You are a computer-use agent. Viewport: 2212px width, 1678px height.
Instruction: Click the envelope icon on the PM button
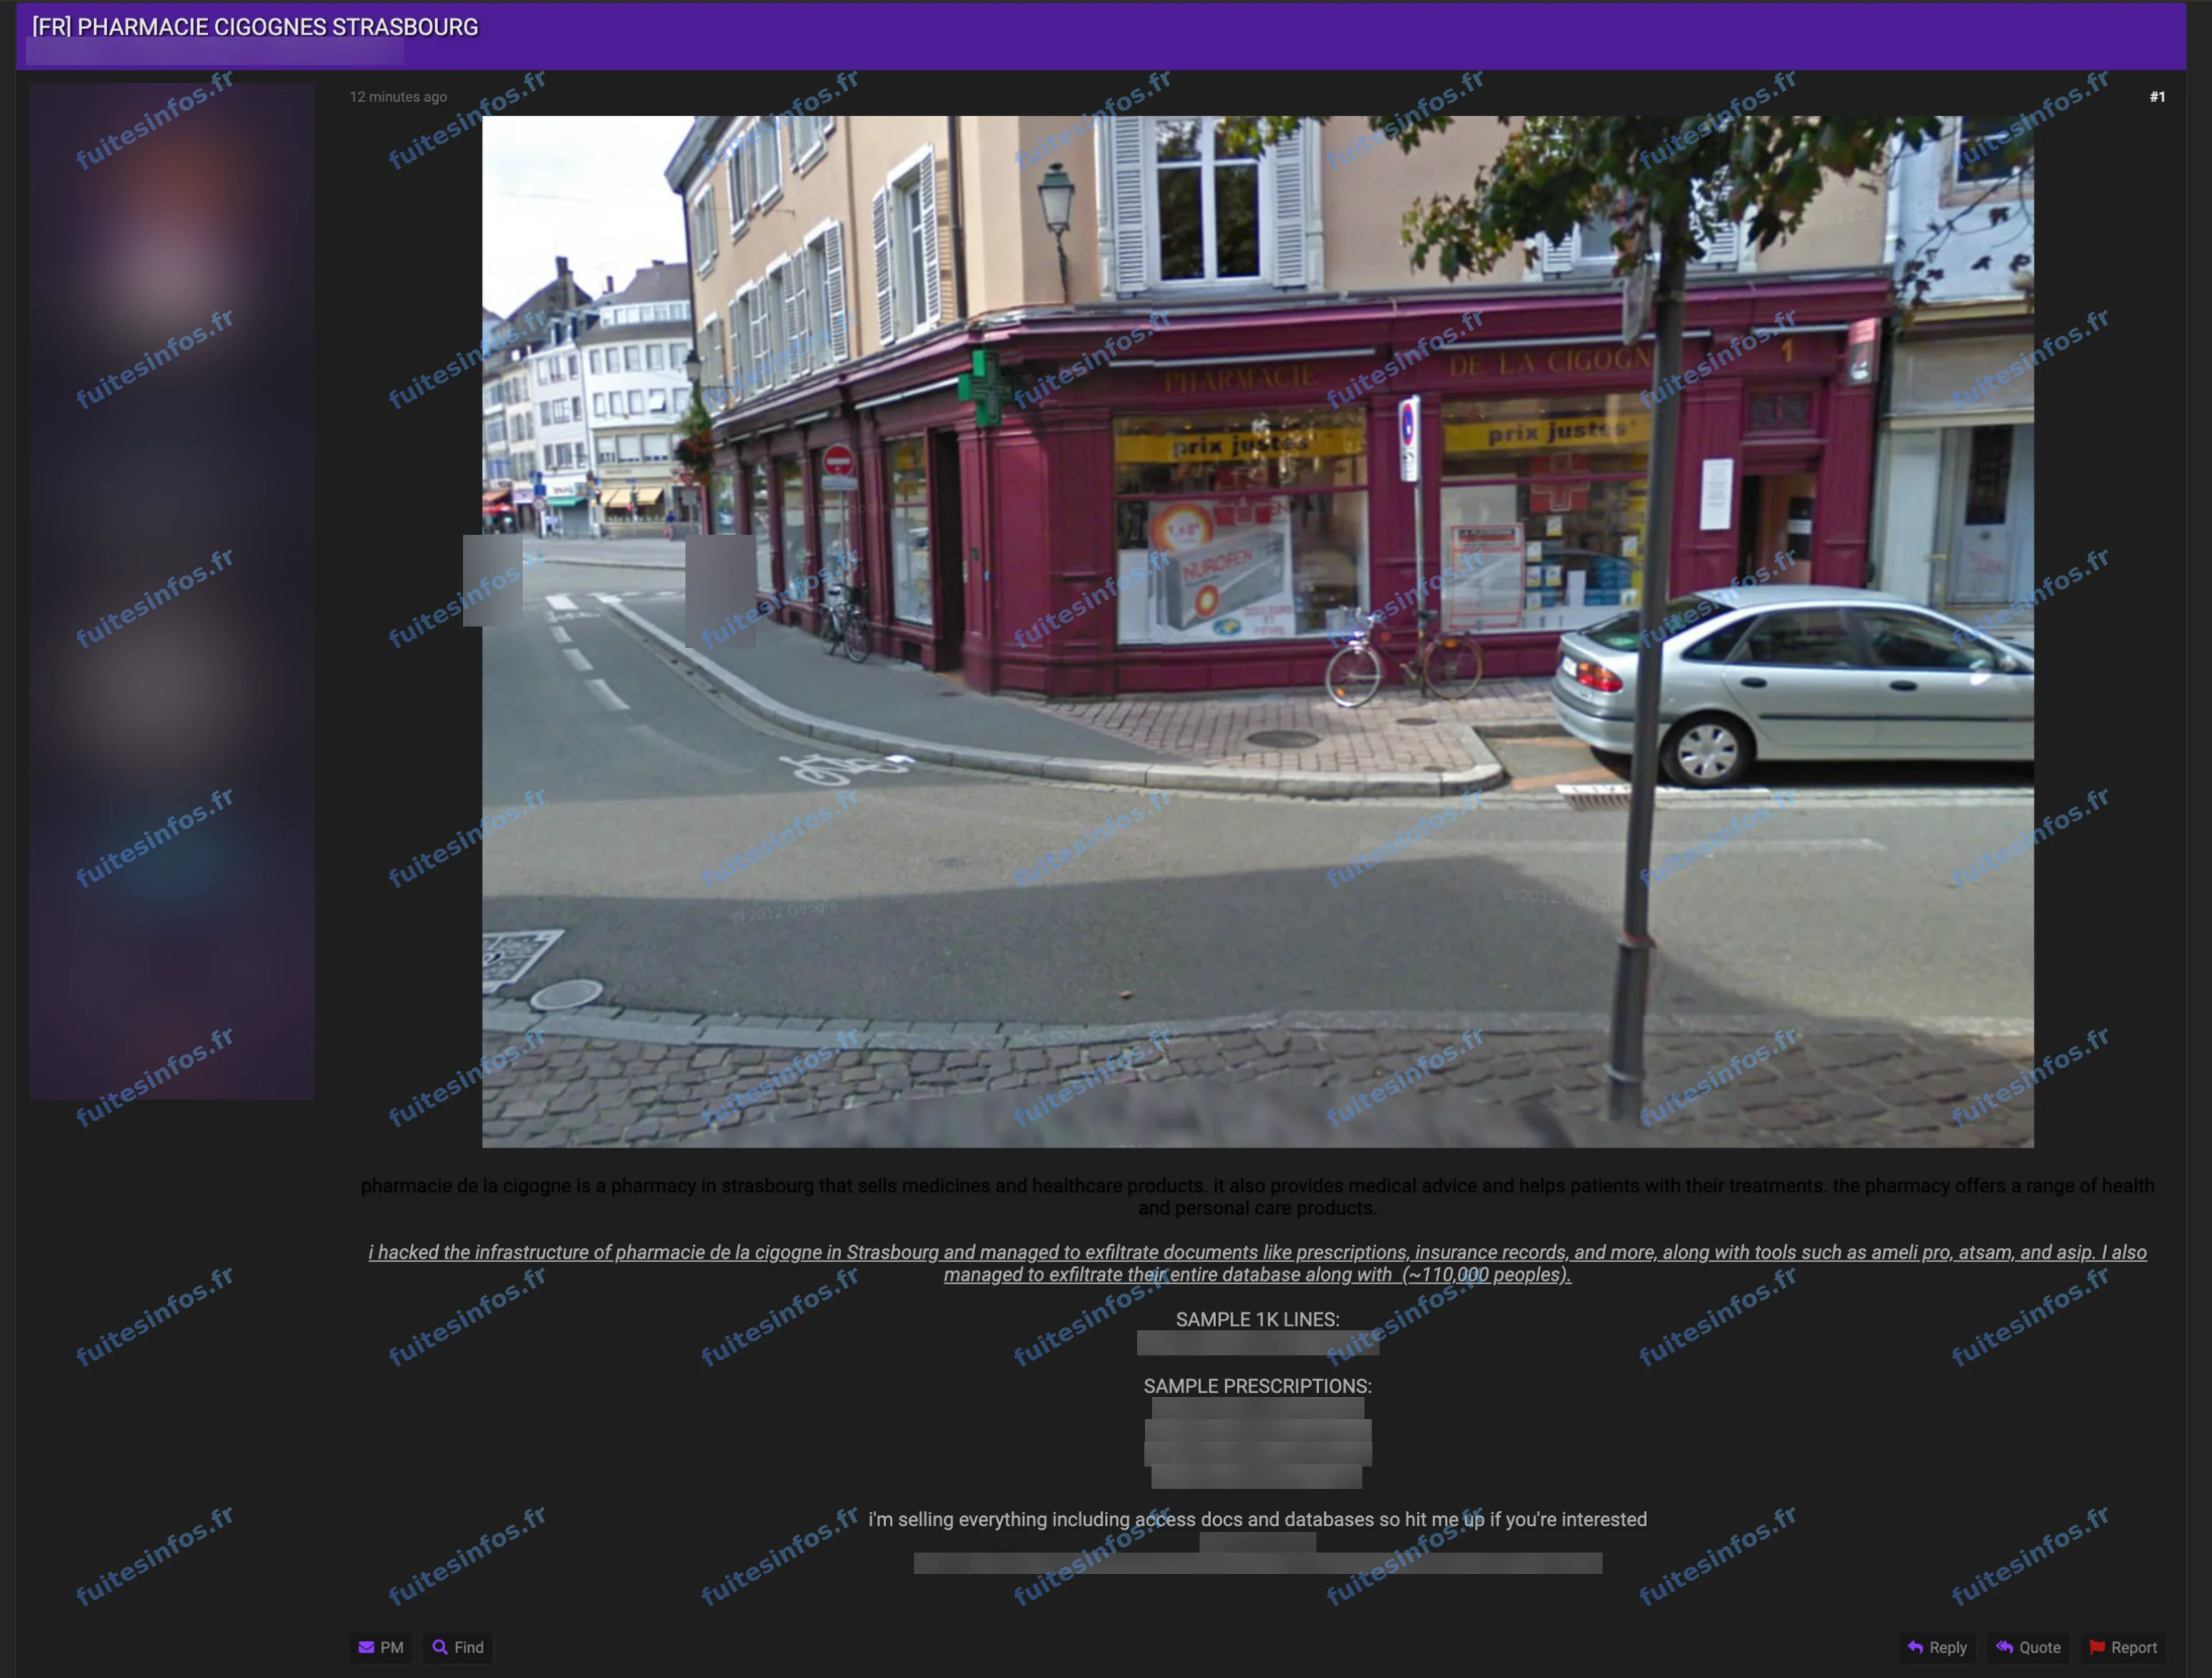click(x=366, y=1647)
